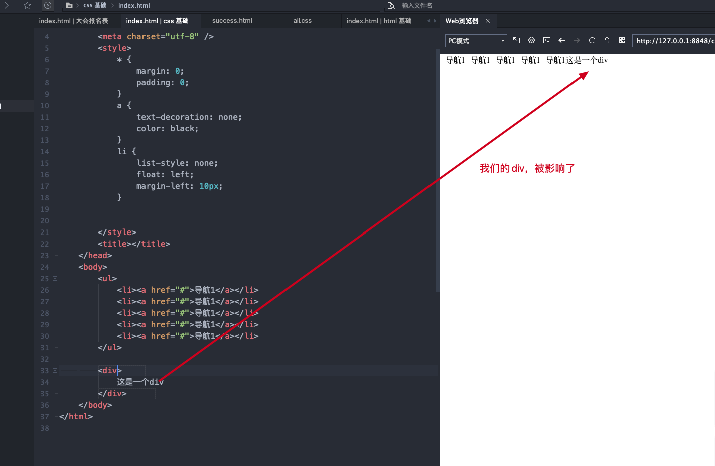Focus the 输入文件名 search field

417,5
